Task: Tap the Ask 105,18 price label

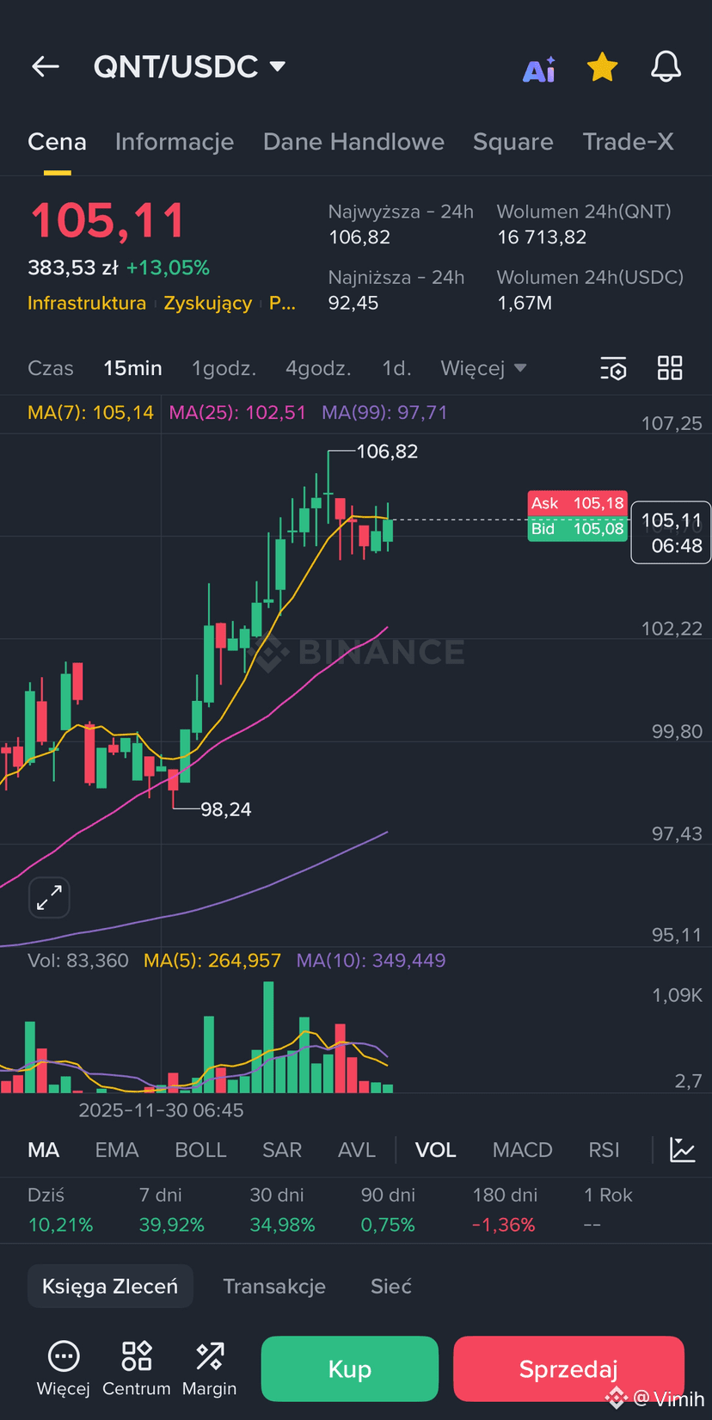Action: click(577, 503)
